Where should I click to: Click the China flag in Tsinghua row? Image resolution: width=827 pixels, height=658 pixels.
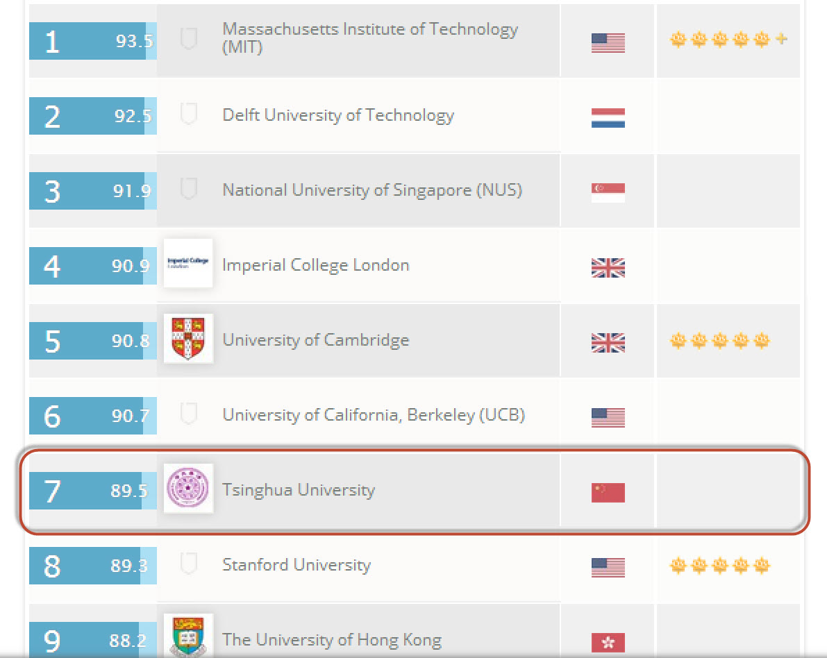click(608, 492)
